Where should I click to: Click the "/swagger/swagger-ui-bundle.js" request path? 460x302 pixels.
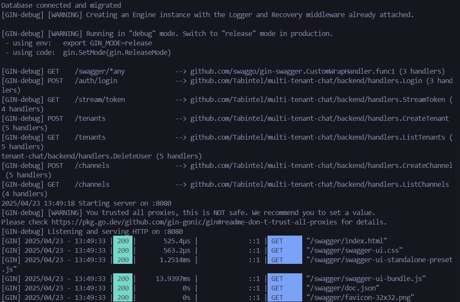pos(366,278)
